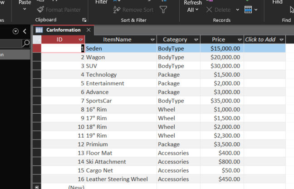Click the $35,000.00 price cell
294x189 pixels.
tap(222, 101)
